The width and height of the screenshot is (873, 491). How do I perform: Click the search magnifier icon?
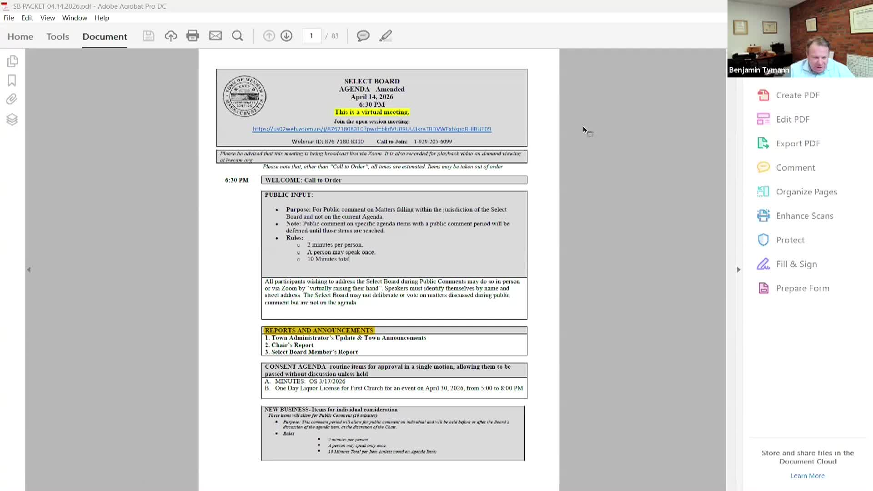point(237,36)
